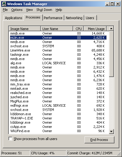Image resolution: width=122 pixels, height=157 pixels.
Task: Sort by CPU column header
Action: click(78, 29)
